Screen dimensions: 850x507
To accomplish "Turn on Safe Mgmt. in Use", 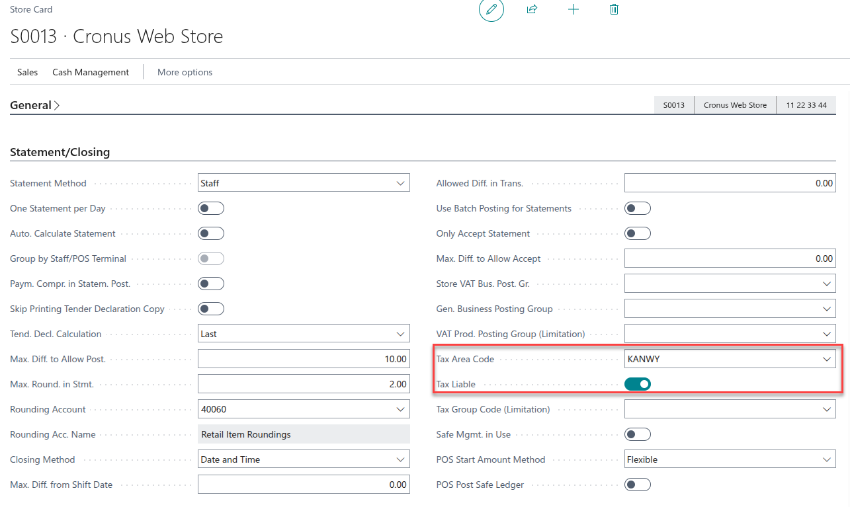I will click(x=638, y=434).
